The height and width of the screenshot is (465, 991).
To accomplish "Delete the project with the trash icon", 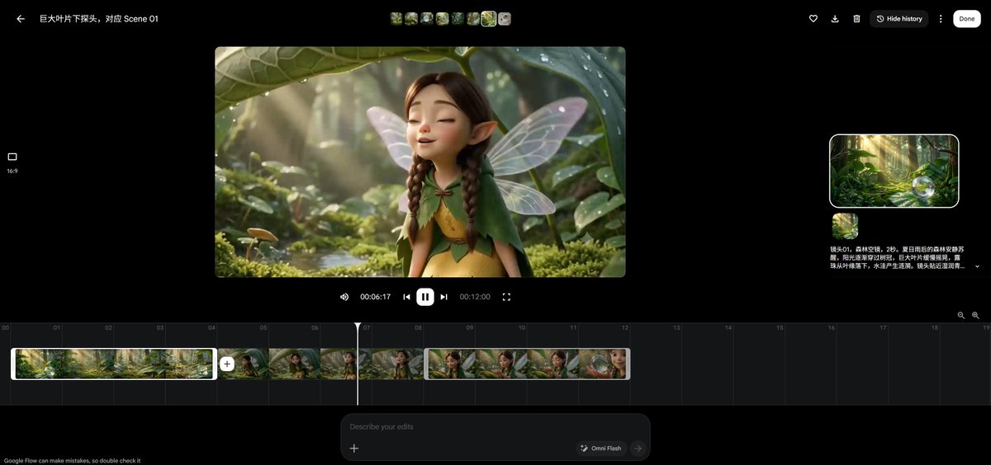I will pyautogui.click(x=856, y=18).
